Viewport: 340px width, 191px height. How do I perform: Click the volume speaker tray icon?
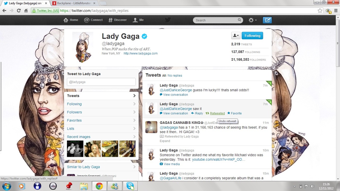312,186
